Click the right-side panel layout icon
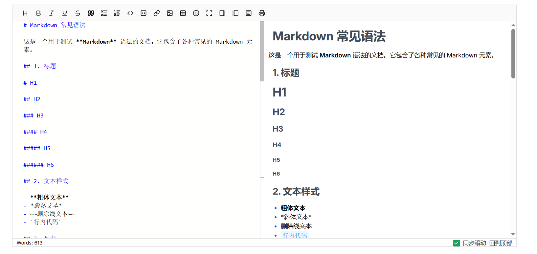Screen dimensions: 537x254 coord(222,13)
